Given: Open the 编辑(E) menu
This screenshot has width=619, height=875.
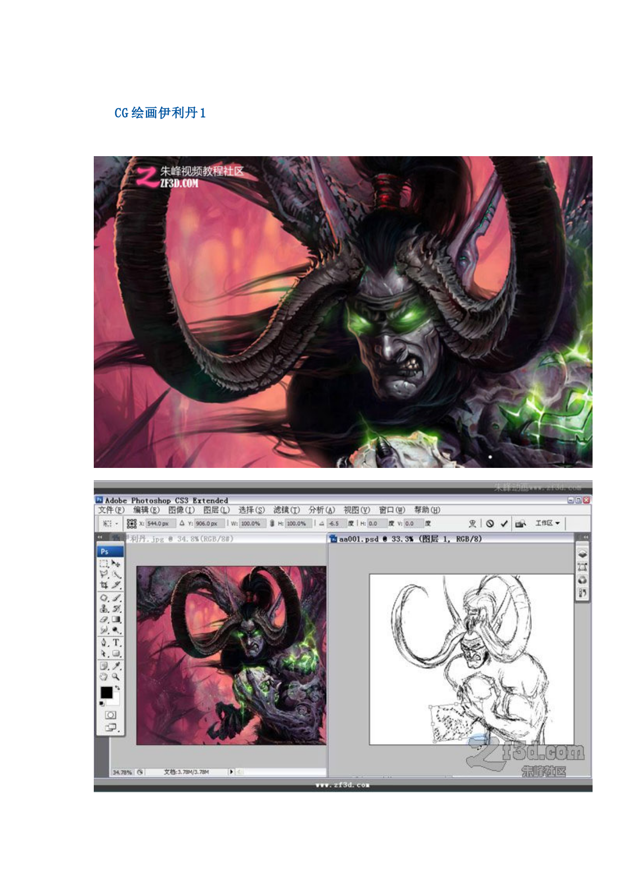Looking at the screenshot, I should [x=146, y=510].
